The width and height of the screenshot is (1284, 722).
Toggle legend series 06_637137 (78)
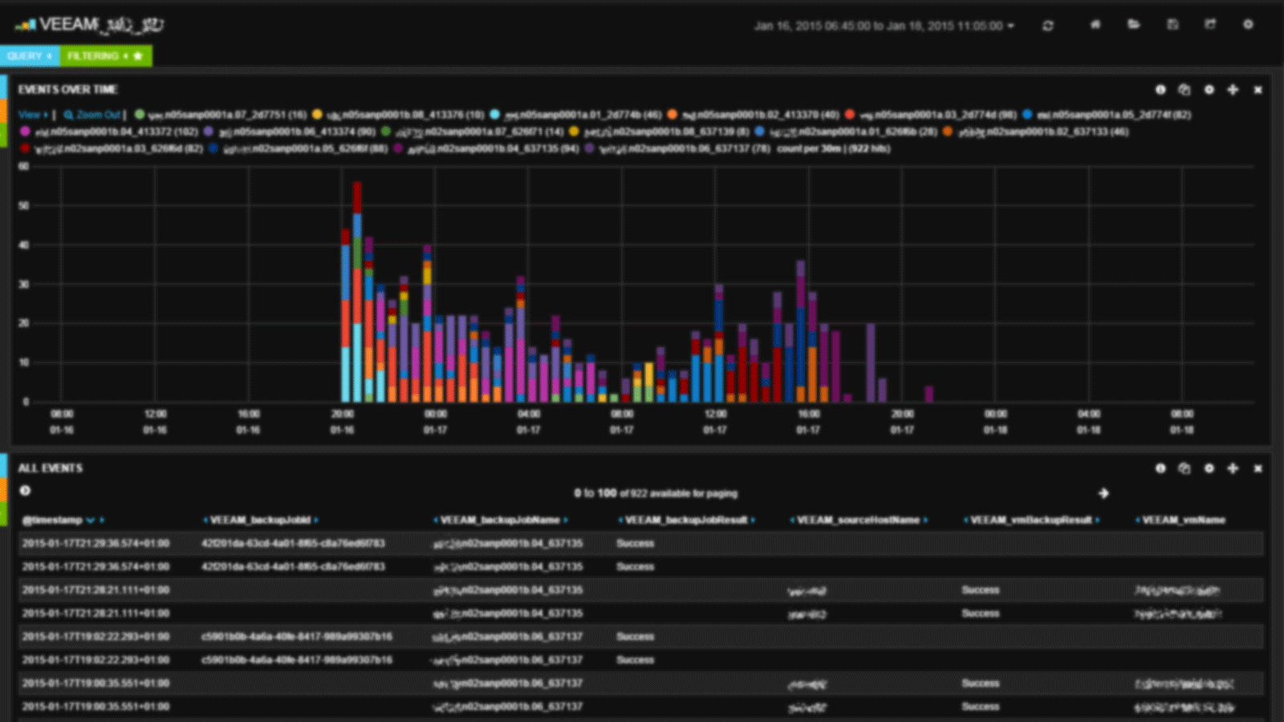click(678, 148)
